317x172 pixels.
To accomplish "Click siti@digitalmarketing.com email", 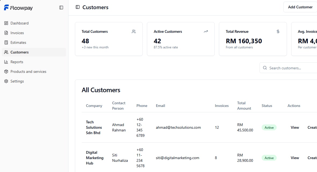I will [x=178, y=158].
